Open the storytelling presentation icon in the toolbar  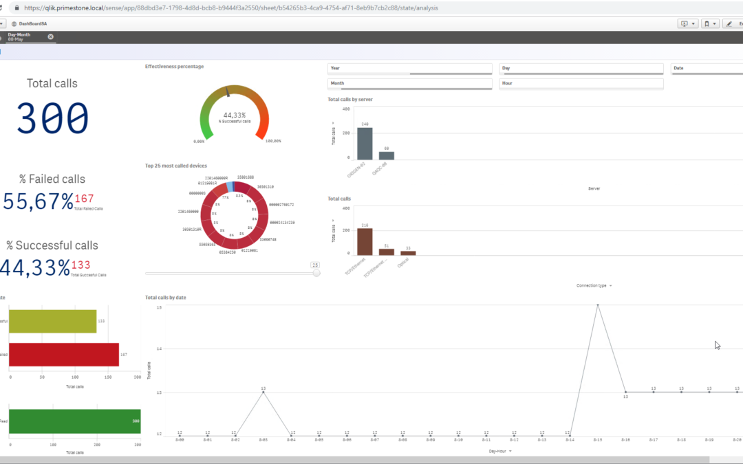pos(683,23)
